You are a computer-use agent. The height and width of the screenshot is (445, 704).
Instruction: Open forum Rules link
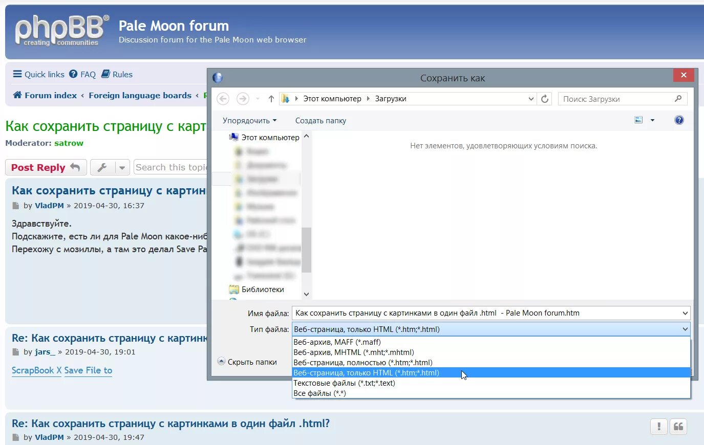tap(117, 74)
